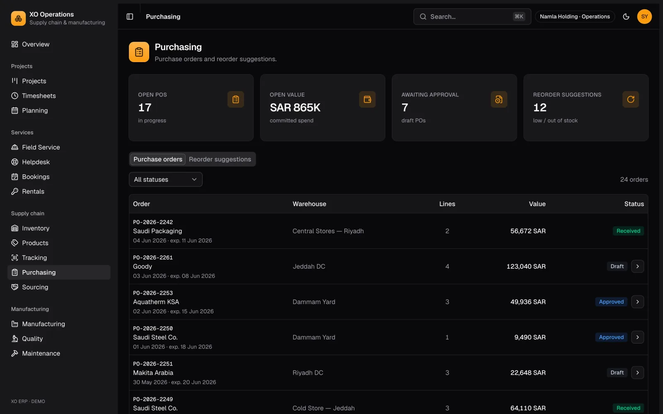The image size is (663, 414).
Task: Open Inventory in the sidebar
Action: [59, 228]
